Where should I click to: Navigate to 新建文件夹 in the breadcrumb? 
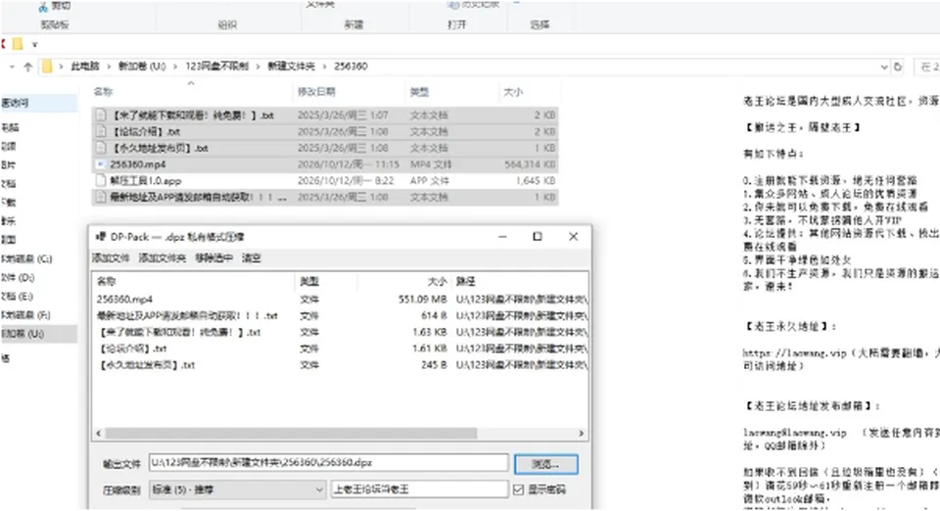click(291, 67)
